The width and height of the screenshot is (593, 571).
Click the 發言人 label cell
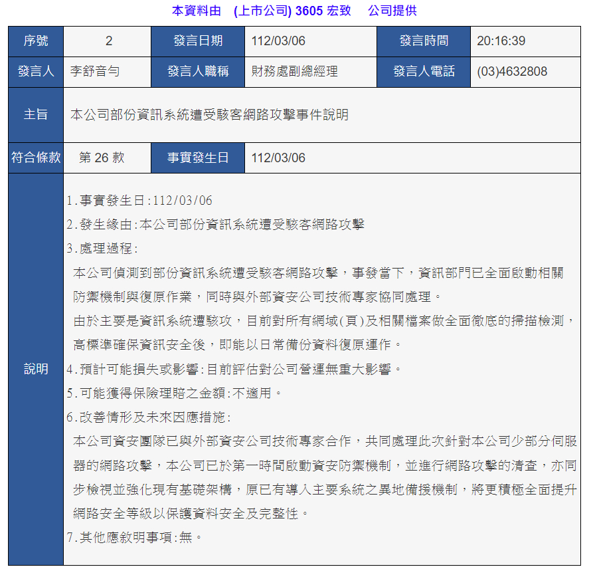pos(36,72)
